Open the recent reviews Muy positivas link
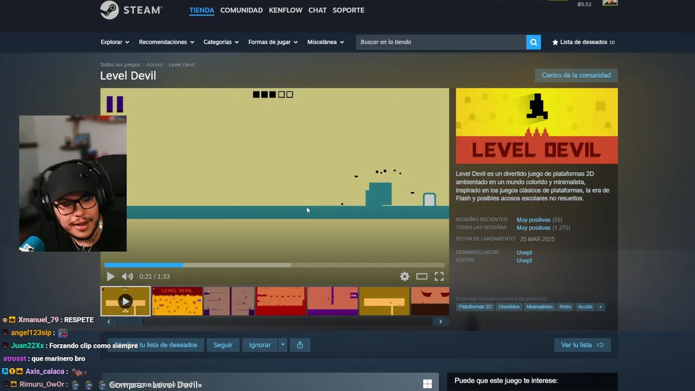 (534, 220)
